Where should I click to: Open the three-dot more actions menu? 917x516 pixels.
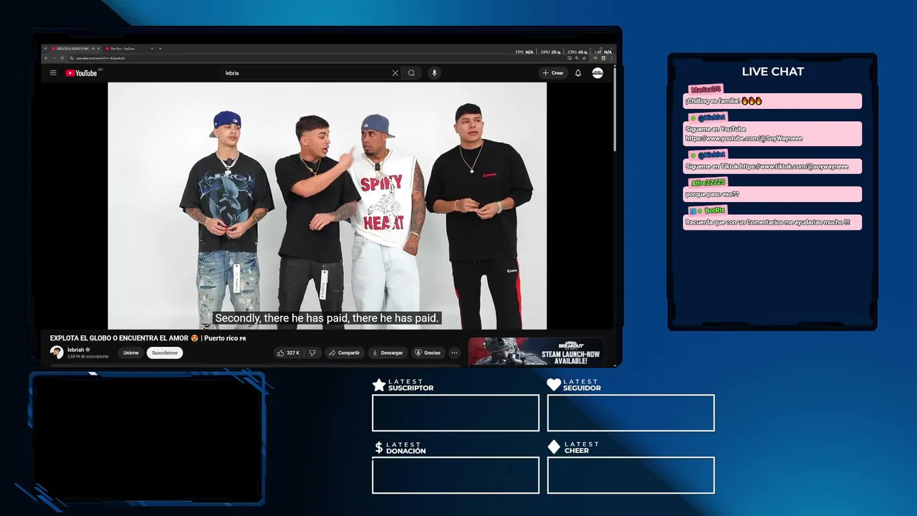tap(454, 353)
